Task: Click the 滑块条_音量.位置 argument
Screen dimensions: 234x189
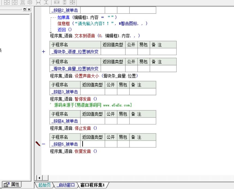Action: click(x=119, y=76)
